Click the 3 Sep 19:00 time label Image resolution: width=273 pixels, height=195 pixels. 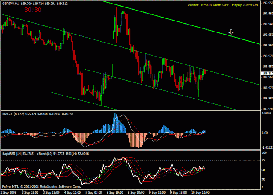point(51,192)
